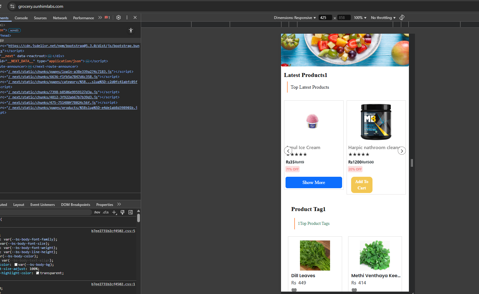The height and width of the screenshot is (294, 479).
Task: Click the heart icon under Methi Venthaya
Action: (354, 290)
